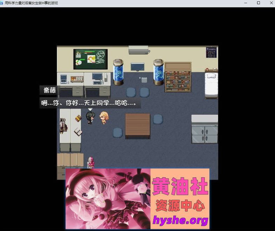Click the pink anime banner image

click(x=108, y=199)
